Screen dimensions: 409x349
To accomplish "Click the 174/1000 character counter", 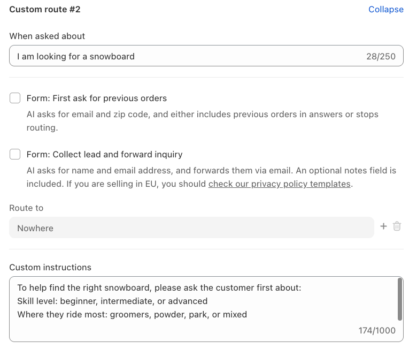I will (x=377, y=331).
